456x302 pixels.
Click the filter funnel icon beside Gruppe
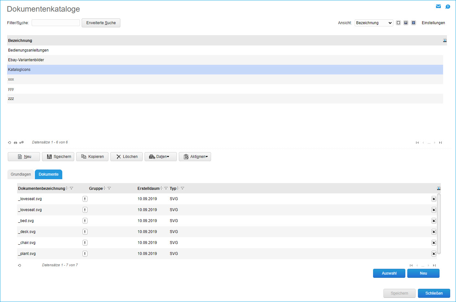[x=109, y=189]
